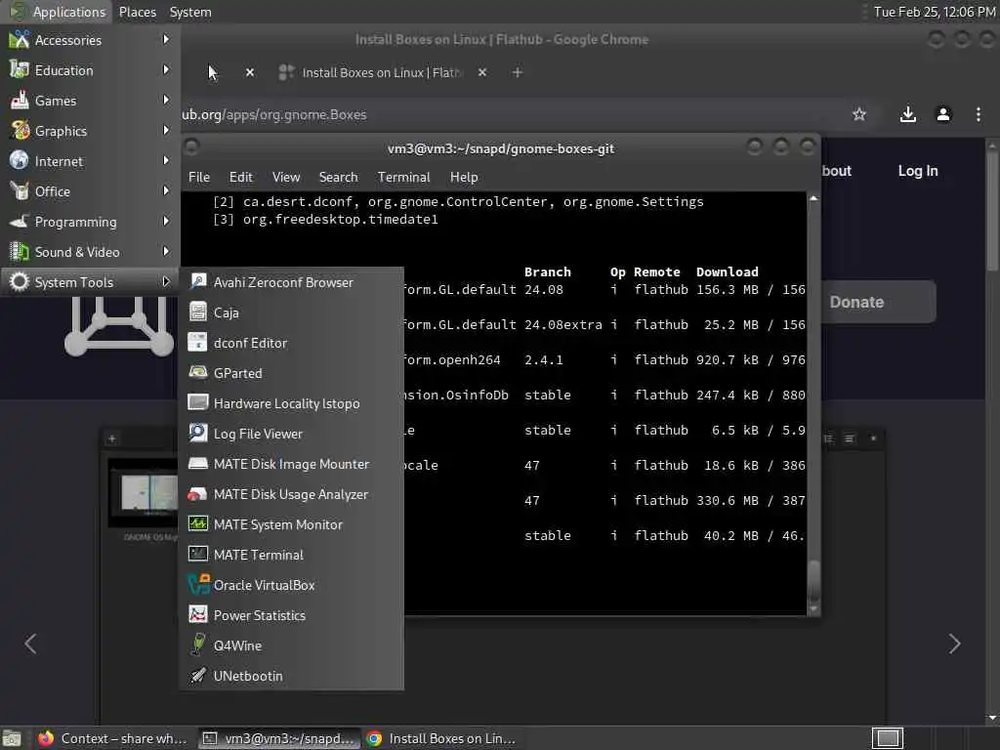Viewport: 1000px width, 750px height.
Task: Bookmark page with Chrome star icon
Action: (859, 114)
